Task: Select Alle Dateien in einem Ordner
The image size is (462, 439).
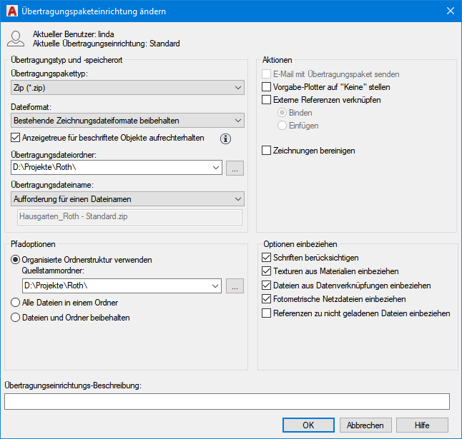Action: point(16,303)
